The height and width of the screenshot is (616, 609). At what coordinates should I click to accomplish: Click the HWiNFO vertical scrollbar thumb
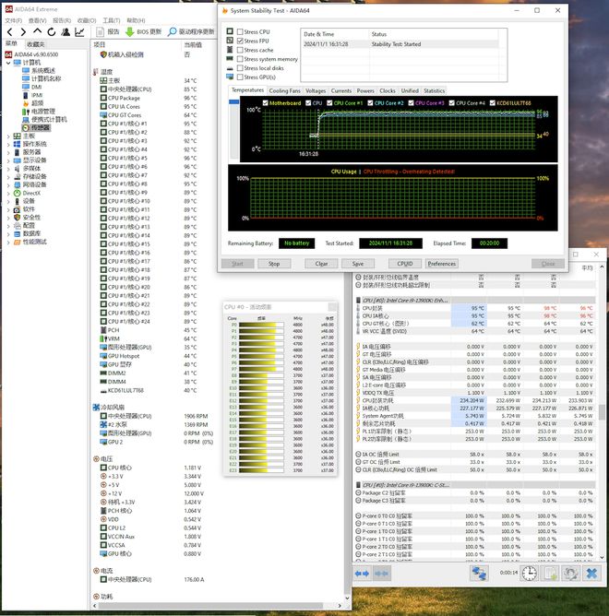tap(602, 412)
